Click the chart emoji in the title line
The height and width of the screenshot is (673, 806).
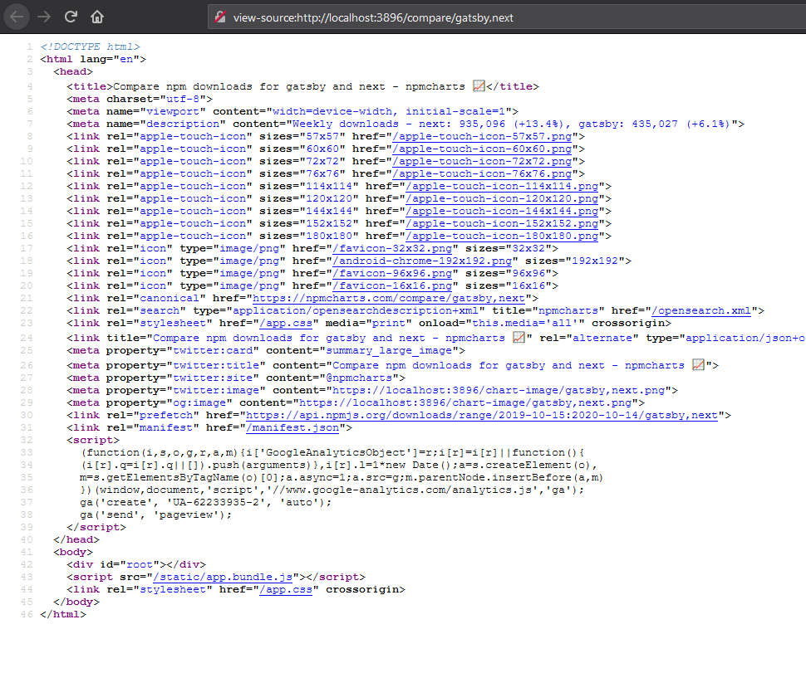(479, 85)
